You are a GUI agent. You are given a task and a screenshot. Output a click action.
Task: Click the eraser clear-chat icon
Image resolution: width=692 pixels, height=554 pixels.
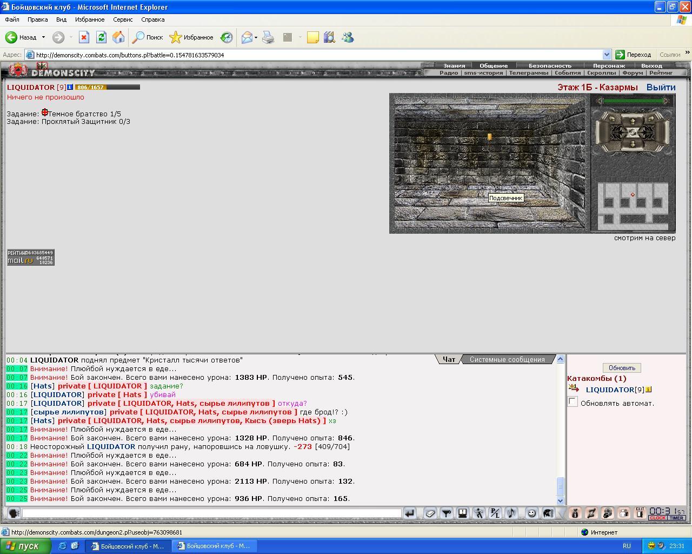tap(430, 513)
